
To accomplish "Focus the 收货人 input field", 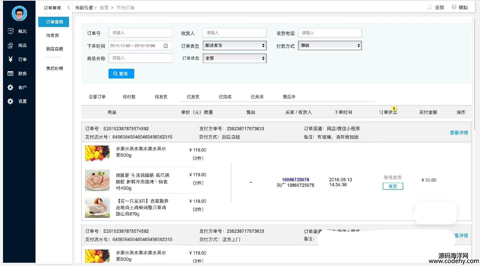I will pyautogui.click(x=234, y=33).
